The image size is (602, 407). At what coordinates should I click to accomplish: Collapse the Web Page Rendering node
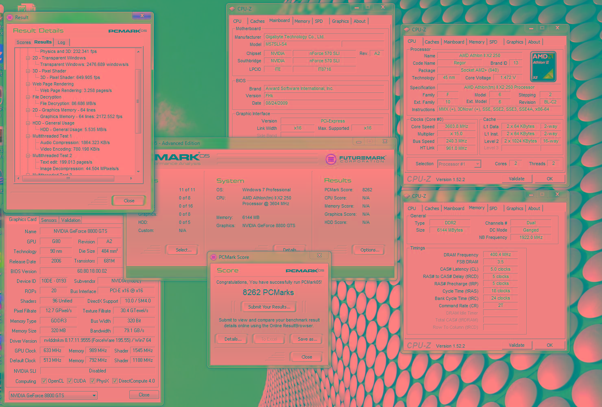28,84
